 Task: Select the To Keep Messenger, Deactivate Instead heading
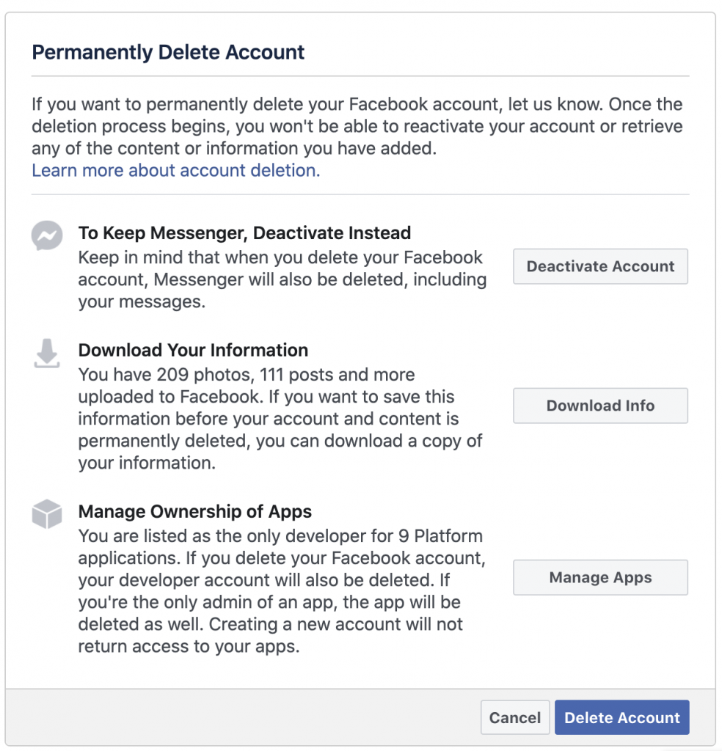point(244,232)
